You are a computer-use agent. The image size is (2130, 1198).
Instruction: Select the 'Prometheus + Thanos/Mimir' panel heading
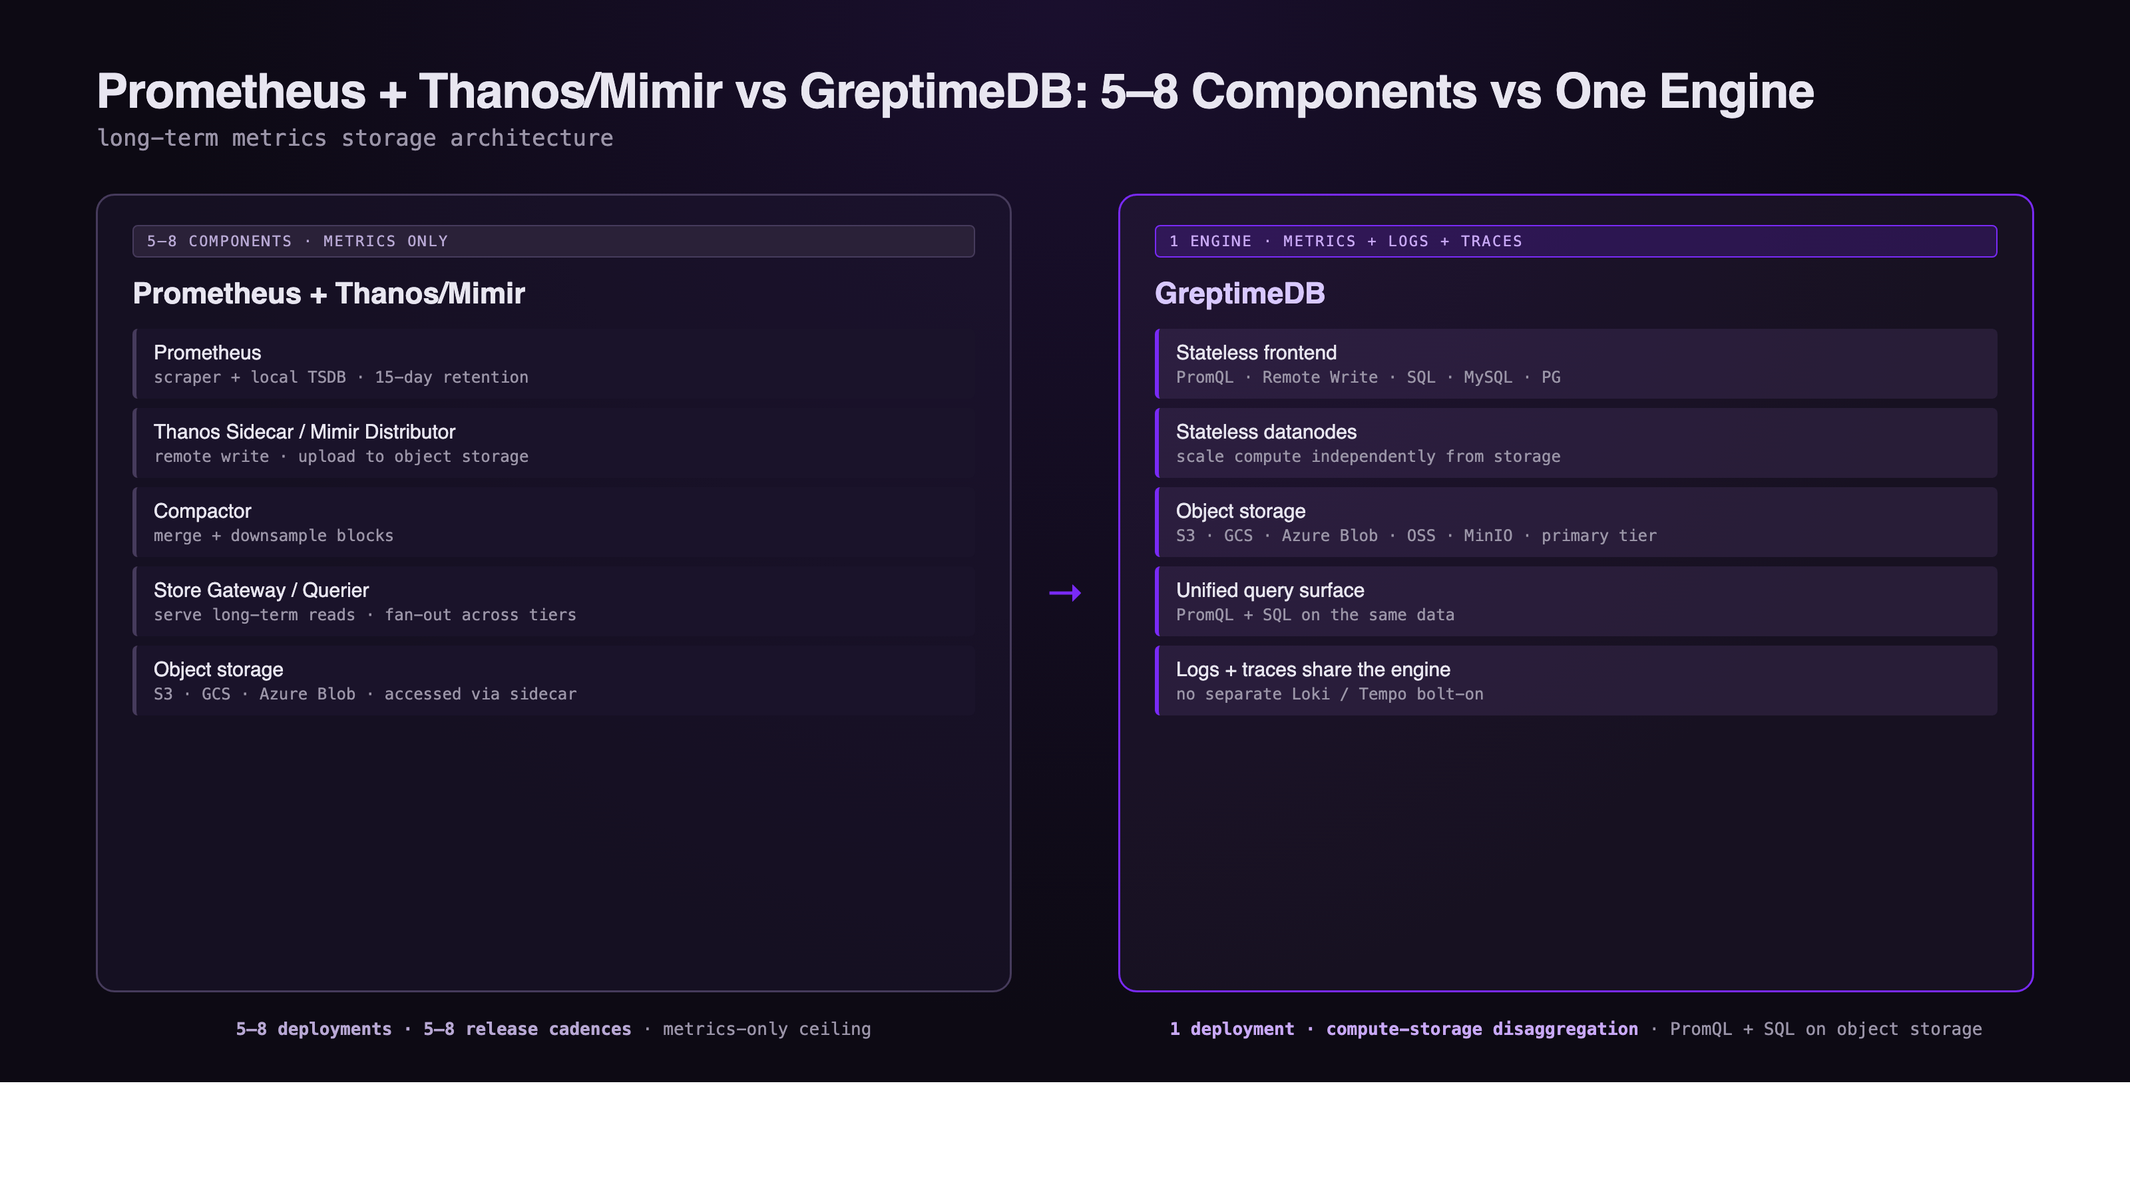click(328, 294)
